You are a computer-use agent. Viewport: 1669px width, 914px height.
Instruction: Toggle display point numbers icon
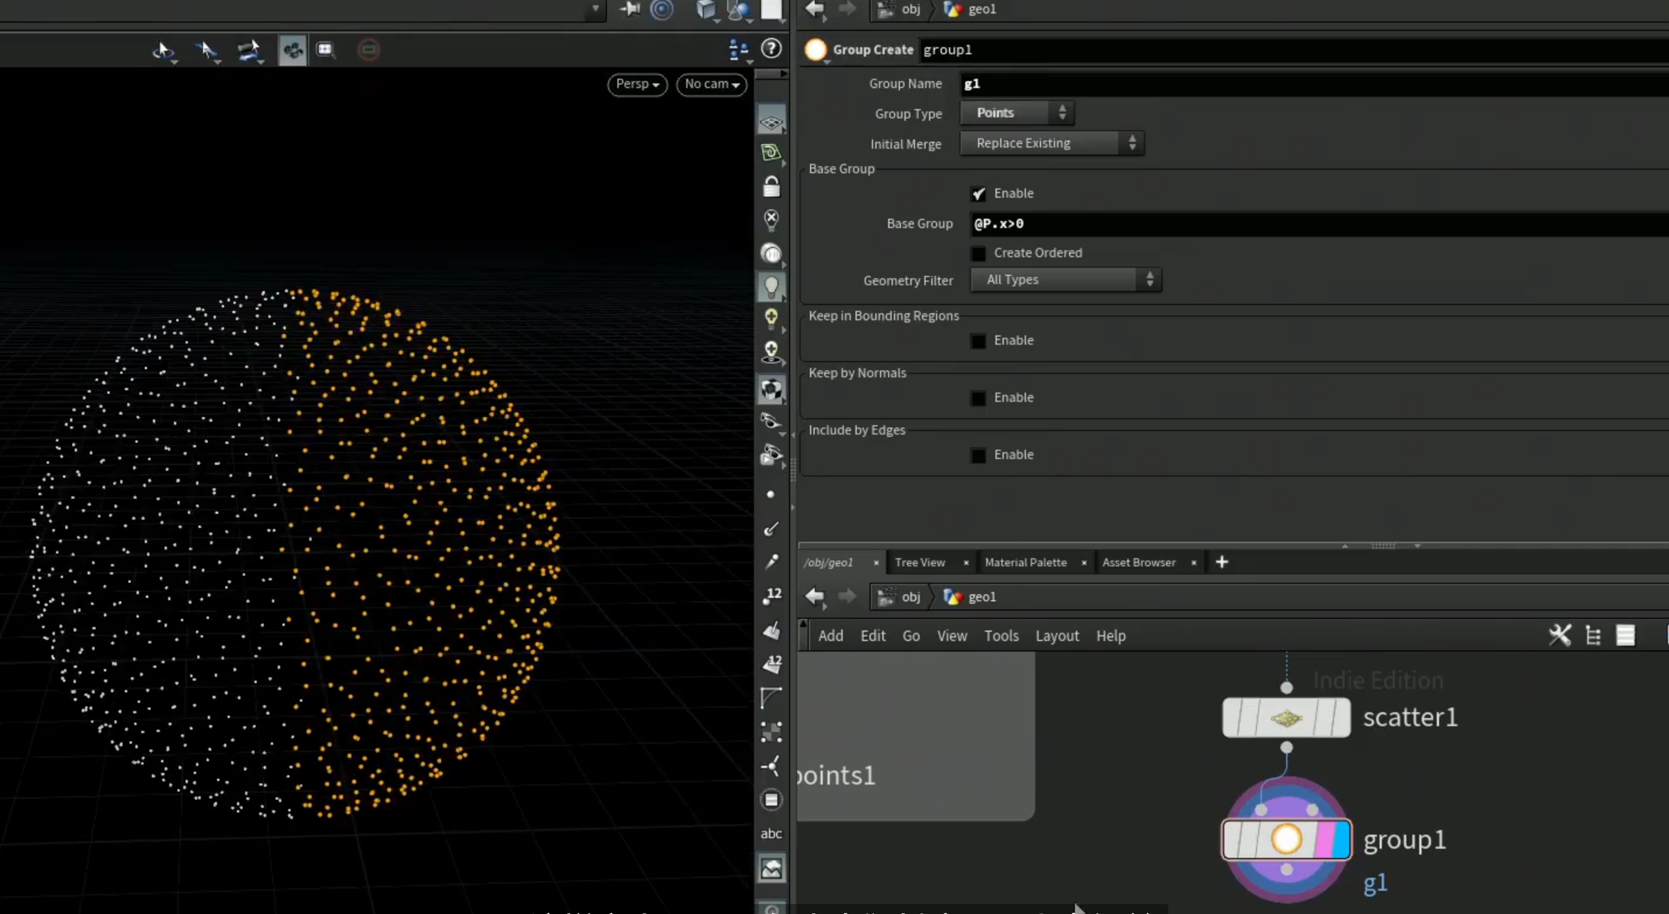pyautogui.click(x=771, y=596)
